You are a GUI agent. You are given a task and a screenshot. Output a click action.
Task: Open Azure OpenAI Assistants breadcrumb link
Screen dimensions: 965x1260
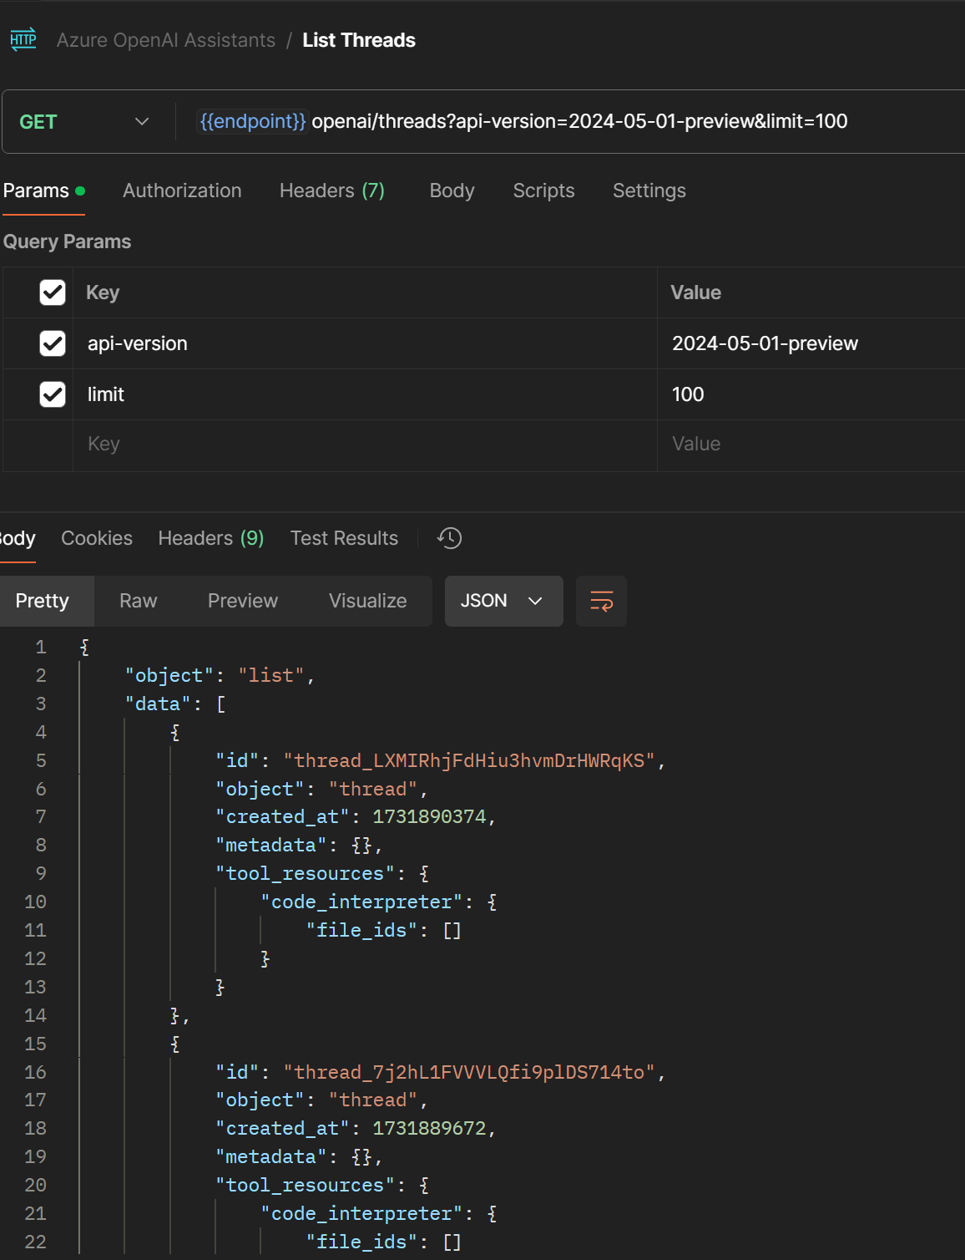[x=166, y=40]
